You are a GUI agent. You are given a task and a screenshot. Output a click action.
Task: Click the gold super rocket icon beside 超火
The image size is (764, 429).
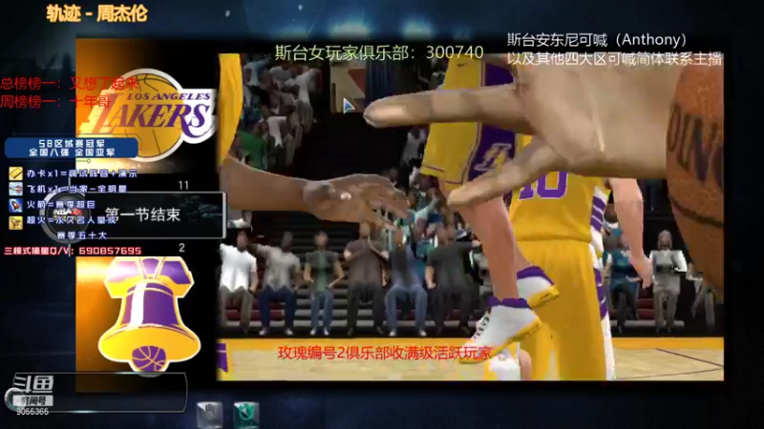point(15,221)
